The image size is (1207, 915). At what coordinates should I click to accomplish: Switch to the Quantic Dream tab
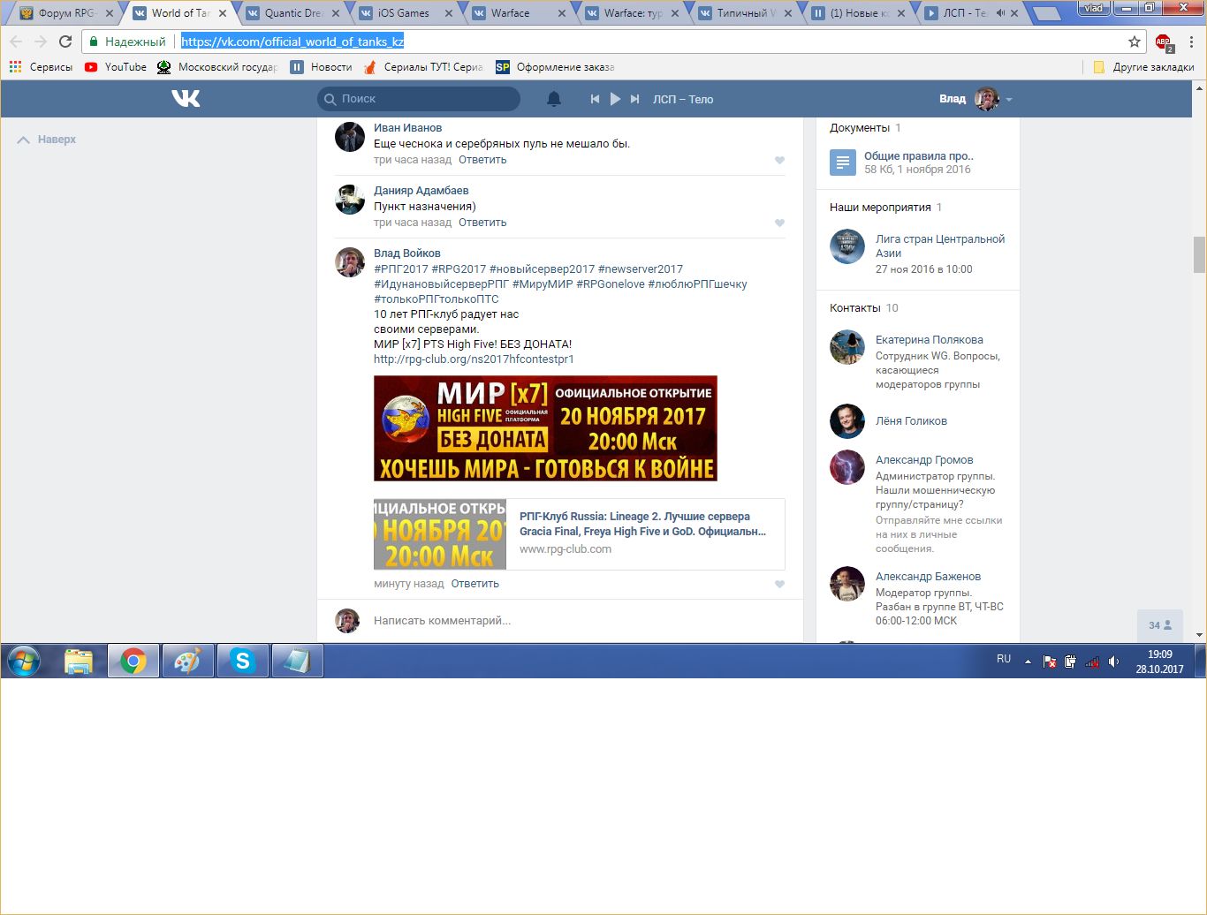point(293,13)
